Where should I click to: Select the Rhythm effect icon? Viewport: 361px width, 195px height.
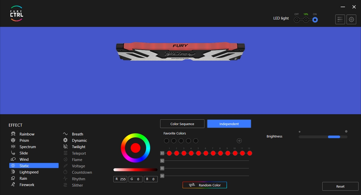click(65, 179)
